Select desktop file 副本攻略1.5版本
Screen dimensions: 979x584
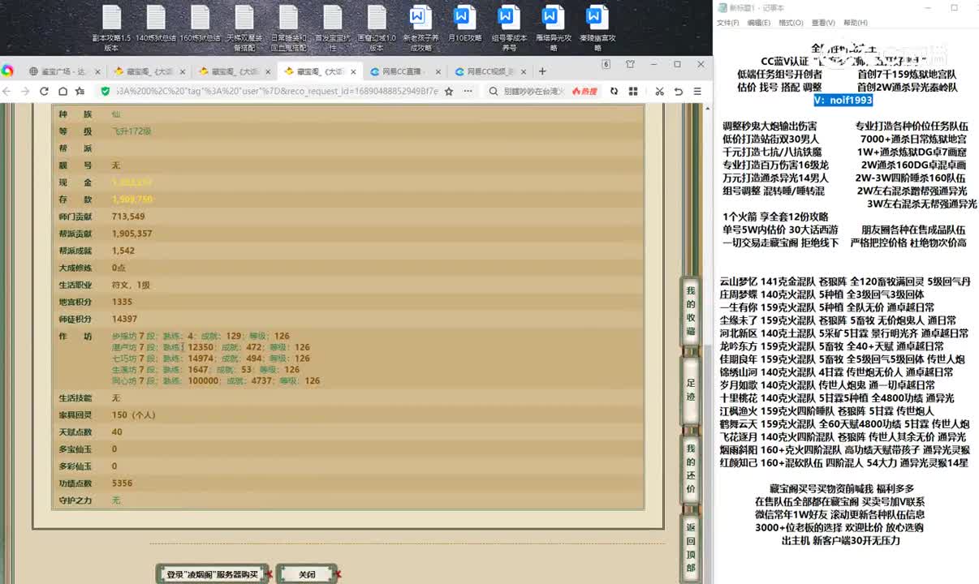tap(111, 29)
